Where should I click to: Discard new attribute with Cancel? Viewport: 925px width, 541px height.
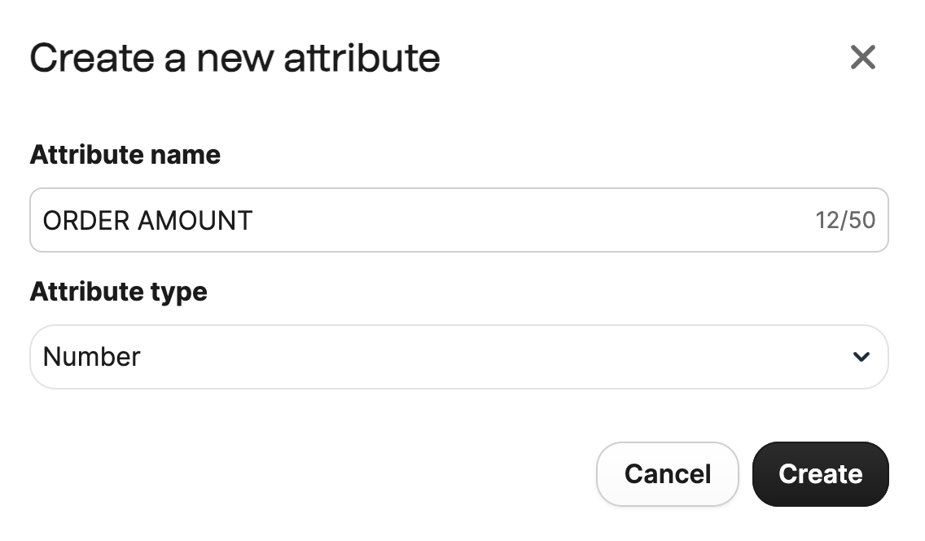[x=667, y=474]
